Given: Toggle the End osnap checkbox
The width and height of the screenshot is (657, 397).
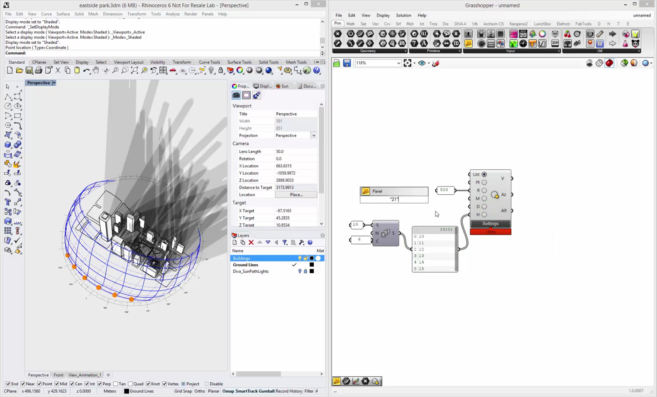Looking at the screenshot, I should tap(8, 384).
